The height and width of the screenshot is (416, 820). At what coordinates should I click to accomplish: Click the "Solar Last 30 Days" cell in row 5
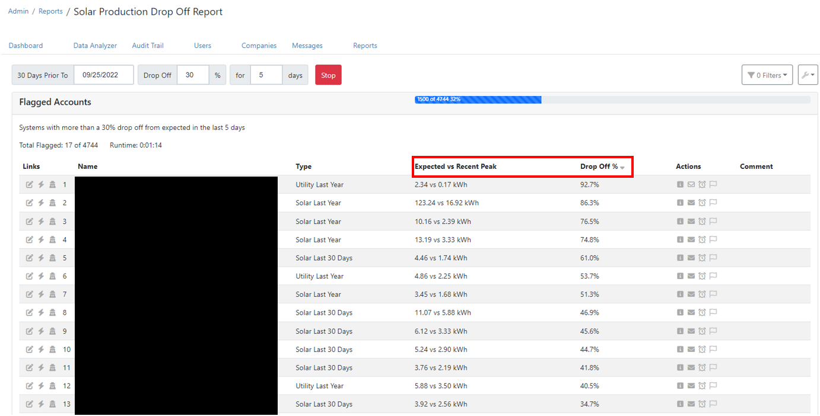(324, 258)
